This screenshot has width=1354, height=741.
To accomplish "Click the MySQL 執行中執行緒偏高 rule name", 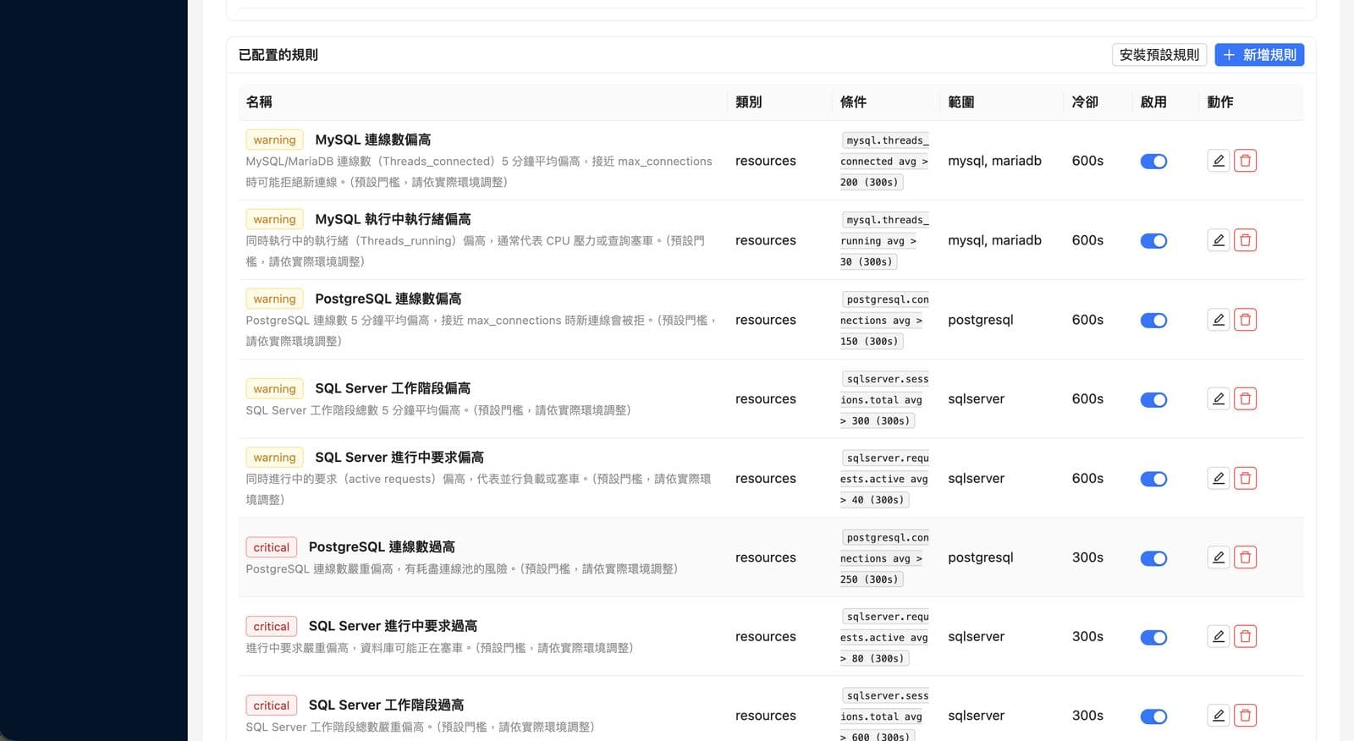I will pos(393,219).
